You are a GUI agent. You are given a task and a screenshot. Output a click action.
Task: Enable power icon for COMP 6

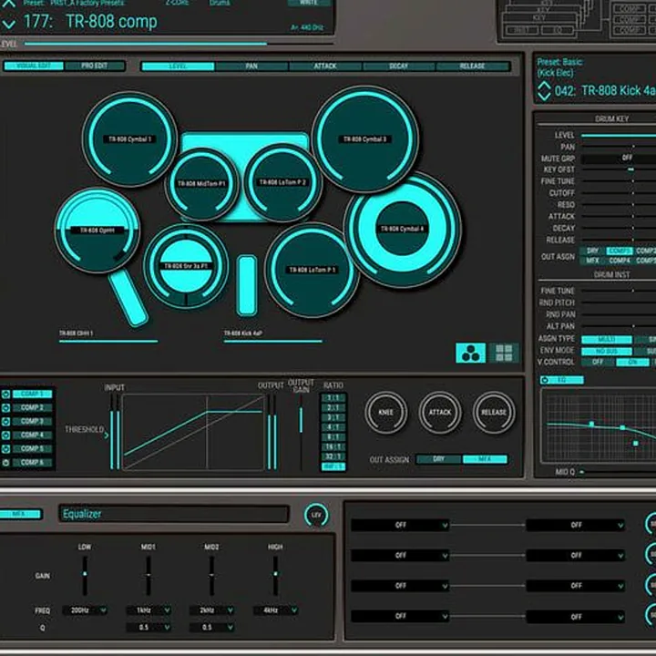[5, 463]
